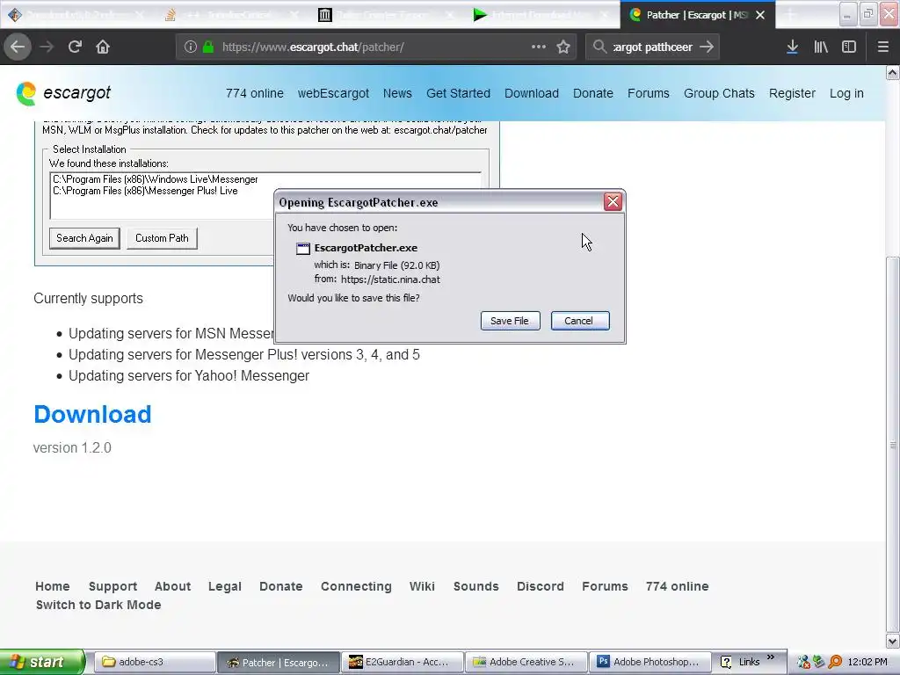Open the Download nav link
Image resolution: width=900 pixels, height=675 pixels.
(x=532, y=93)
